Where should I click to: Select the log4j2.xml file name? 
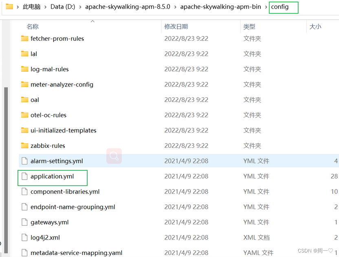45,238
